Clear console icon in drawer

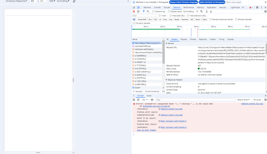(x=138, y=100)
